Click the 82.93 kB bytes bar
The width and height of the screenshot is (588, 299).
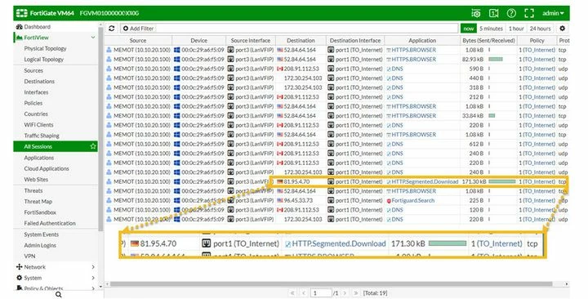pos(496,60)
